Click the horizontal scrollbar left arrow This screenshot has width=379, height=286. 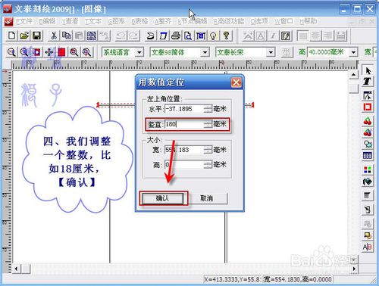16,269
